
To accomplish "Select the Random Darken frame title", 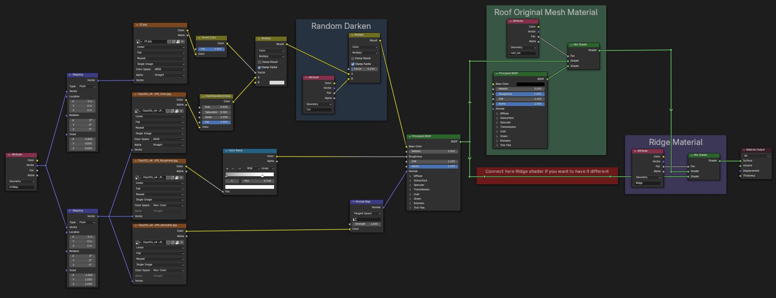I will click(x=341, y=26).
